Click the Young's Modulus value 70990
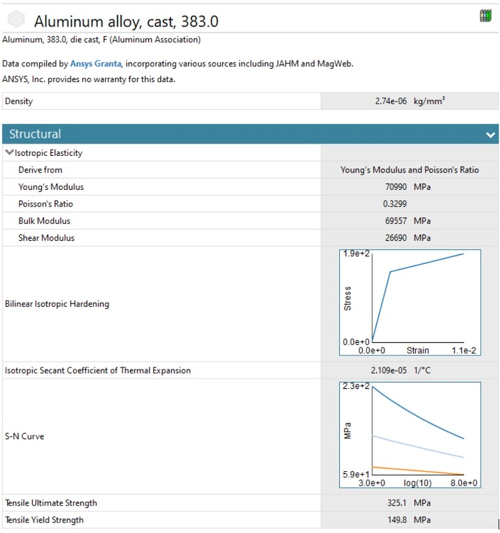The image size is (500, 533). [x=396, y=187]
